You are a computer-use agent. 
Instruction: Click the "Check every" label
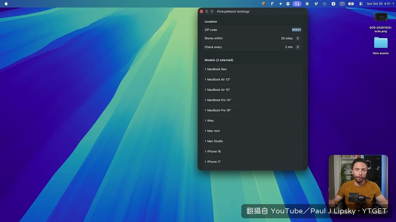(x=213, y=47)
